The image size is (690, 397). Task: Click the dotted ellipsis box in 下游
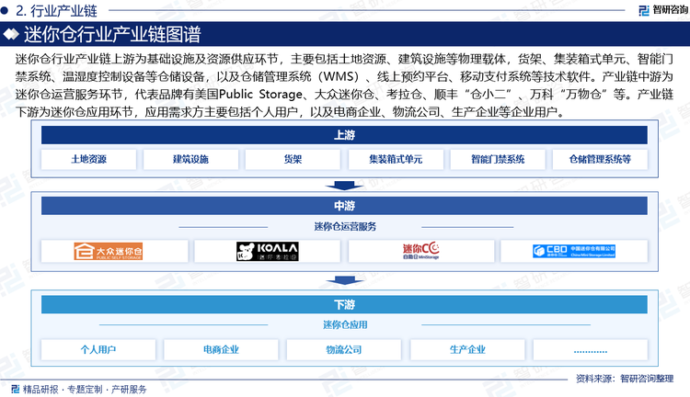590,349
